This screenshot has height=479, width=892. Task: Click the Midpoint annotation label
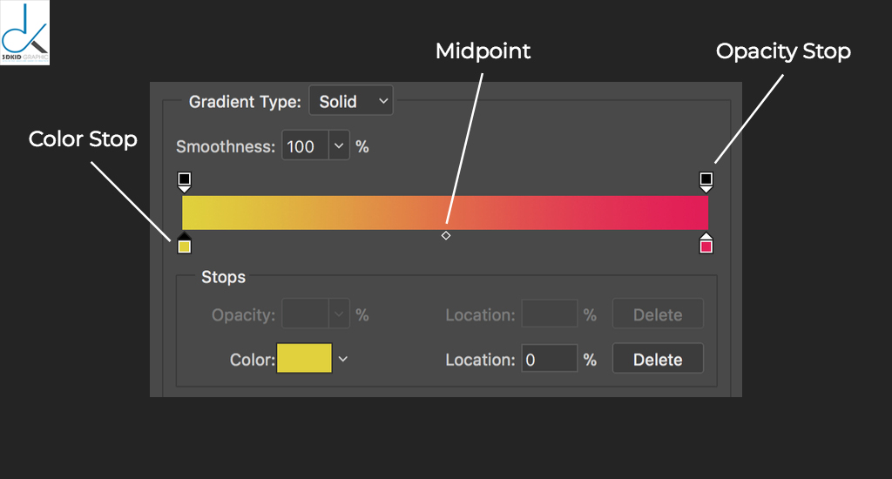483,51
